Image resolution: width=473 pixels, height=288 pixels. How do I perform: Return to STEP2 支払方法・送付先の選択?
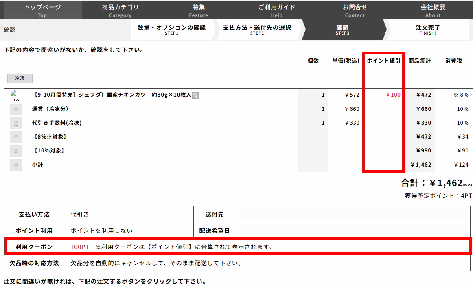tap(257, 30)
